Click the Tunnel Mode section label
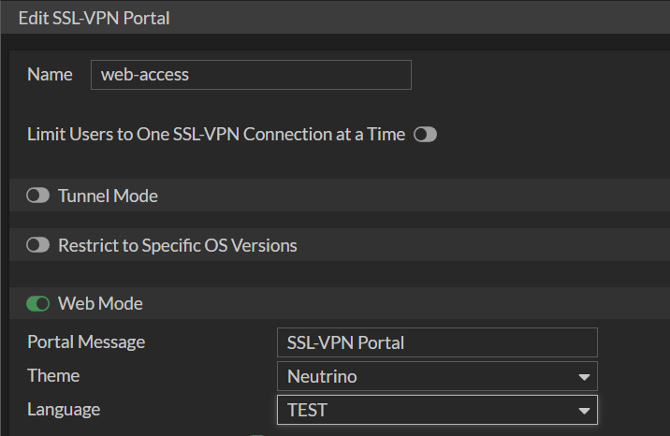The image size is (670, 436). point(108,196)
